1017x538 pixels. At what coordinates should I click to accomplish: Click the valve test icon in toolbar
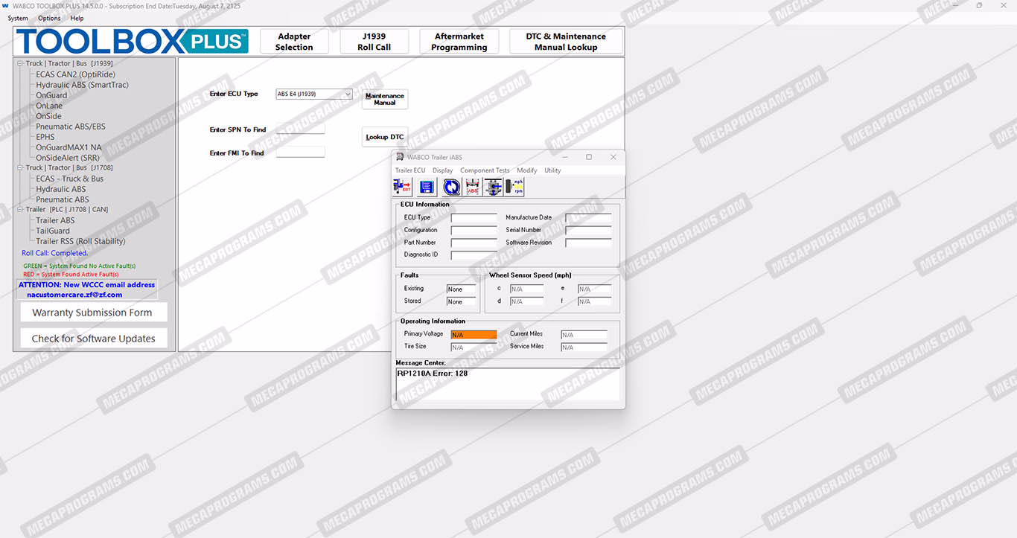point(493,187)
